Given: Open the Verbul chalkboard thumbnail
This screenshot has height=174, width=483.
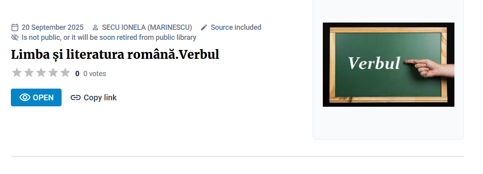Looking at the screenshot, I should pyautogui.click(x=388, y=64).
